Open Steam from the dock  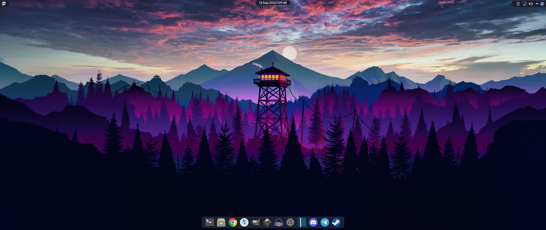click(336, 222)
